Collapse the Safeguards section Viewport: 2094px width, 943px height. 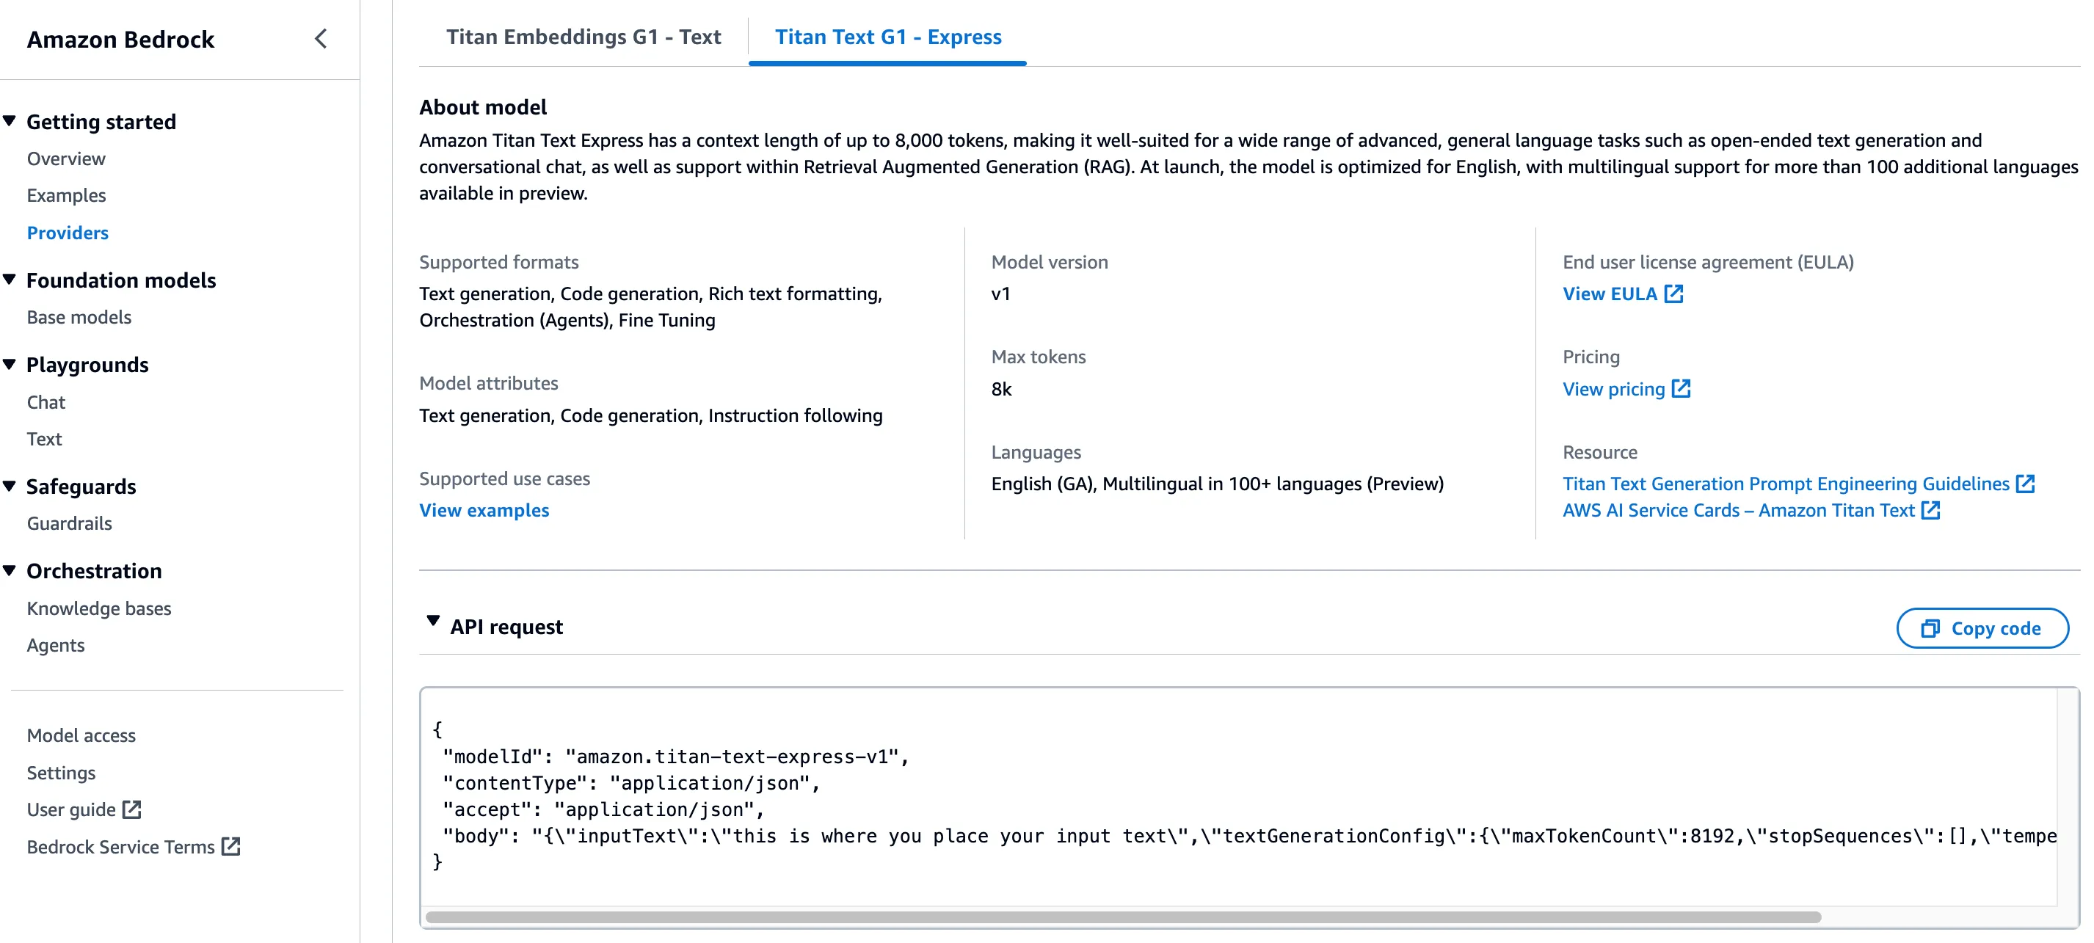coord(10,486)
